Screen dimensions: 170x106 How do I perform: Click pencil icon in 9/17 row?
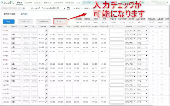coord(46,98)
